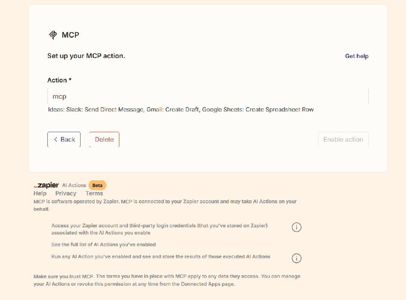Show info about account credentials access

[x=297, y=227]
